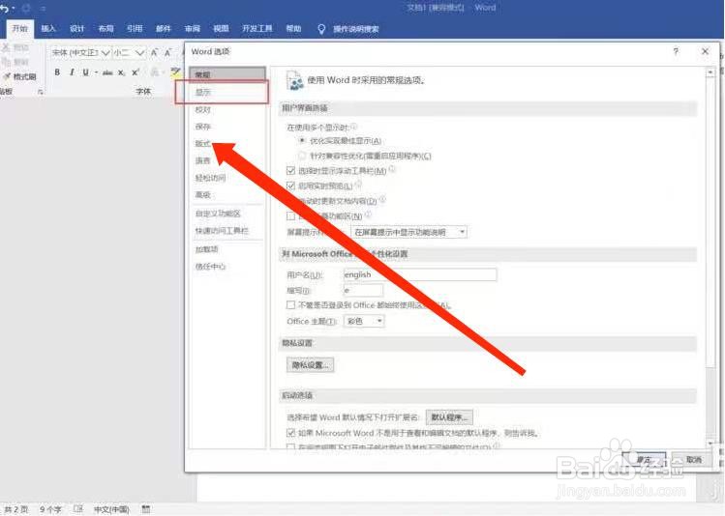The image size is (725, 516).
Task: Click the grow font size icon
Action: tap(155, 53)
